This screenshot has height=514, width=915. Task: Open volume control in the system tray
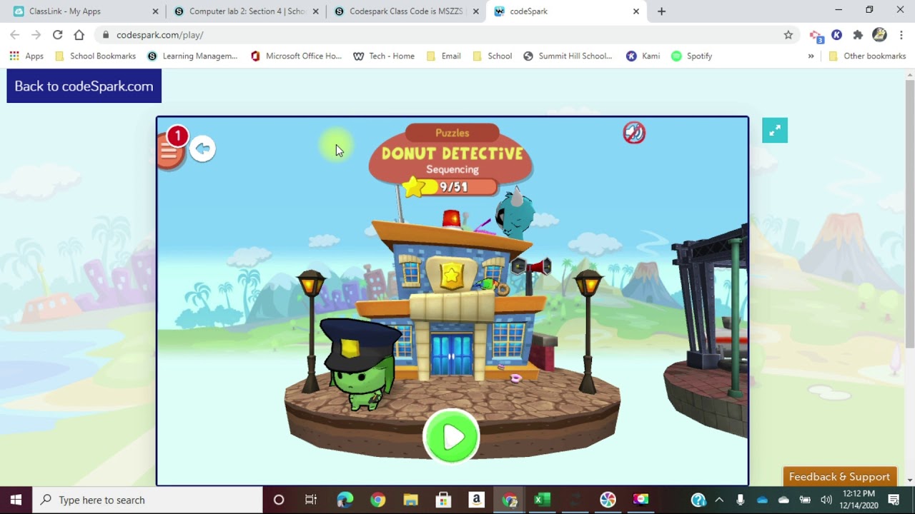point(826,500)
